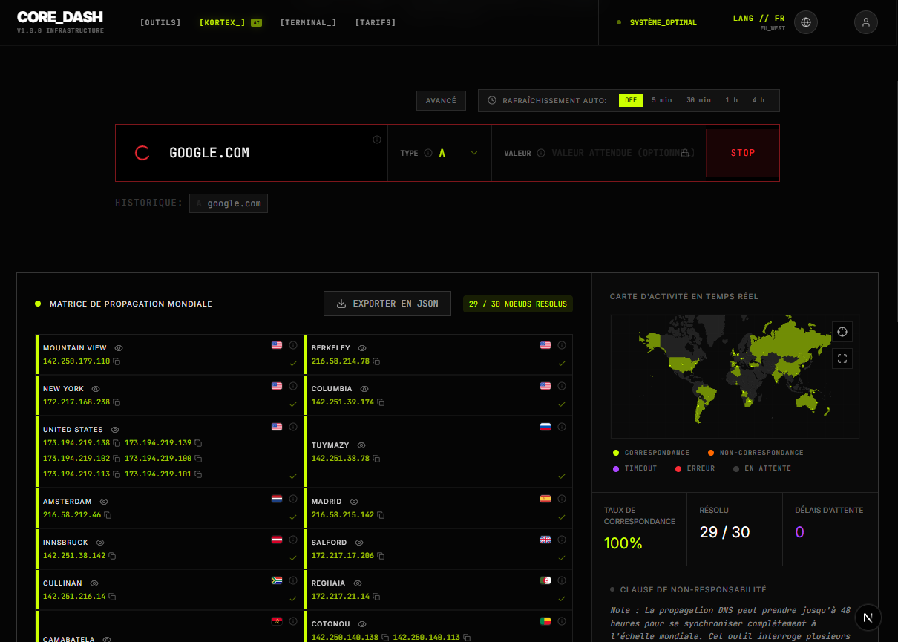This screenshot has width=898, height=642.
Task: Copy Salford IP 172.217.17.206
Action: click(x=381, y=556)
